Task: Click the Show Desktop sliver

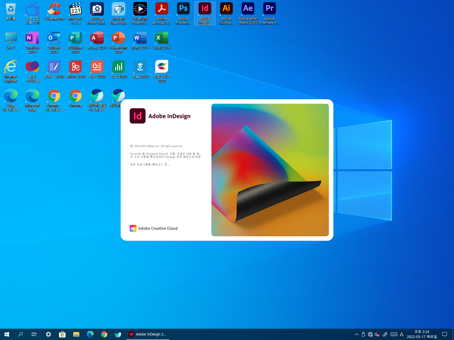Action: [453, 334]
